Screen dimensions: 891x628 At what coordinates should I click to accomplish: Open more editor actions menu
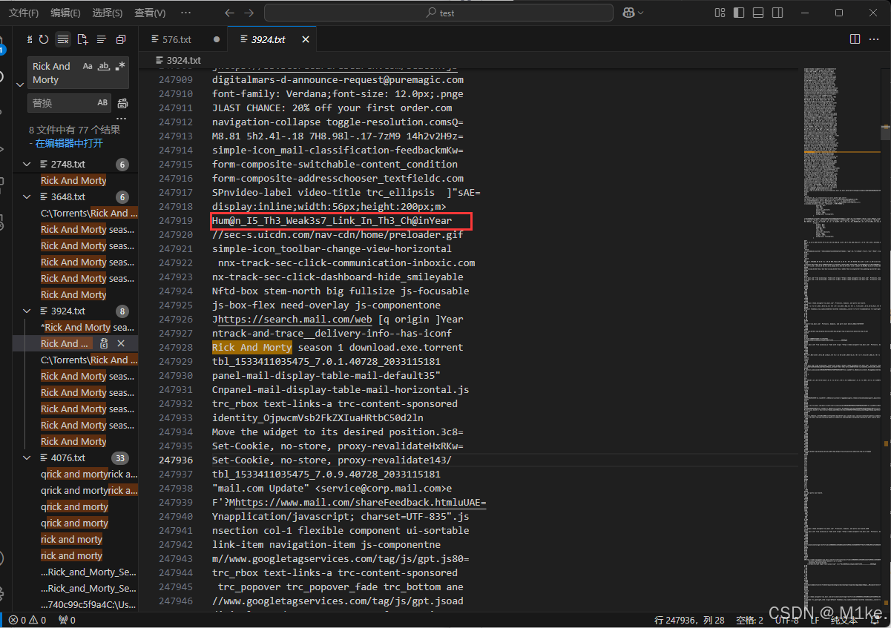pyautogui.click(x=875, y=39)
